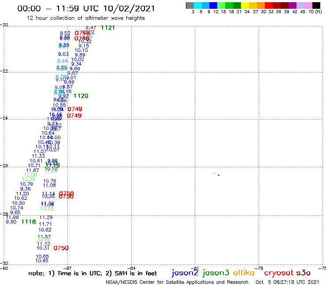Viewport: 326px width, 286px height.
Task: Click the wave height value '10.45'
Action: 42,260
